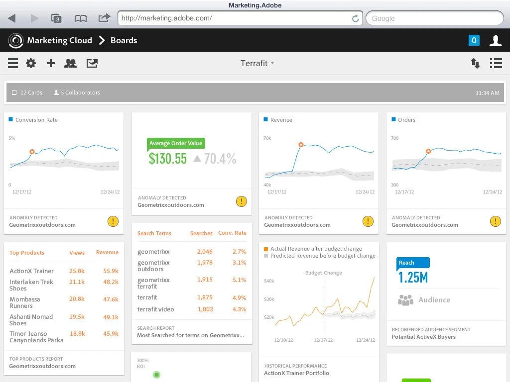The height and width of the screenshot is (382, 510).
Task: Select Ashanti Nomad Shoes row
Action: [64, 320]
